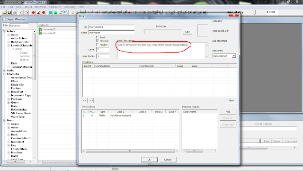Open the NavMesh menu

click(x=40, y=7)
